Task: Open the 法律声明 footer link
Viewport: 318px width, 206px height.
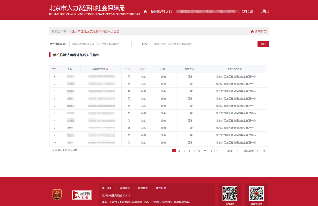Action: click(125, 188)
